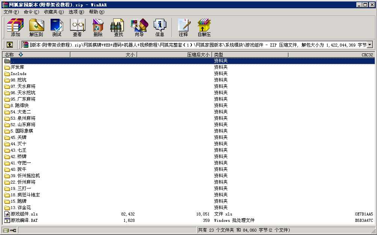Select the 52.山东麻将 folder name
The image size is (377, 235).
tap(23, 125)
